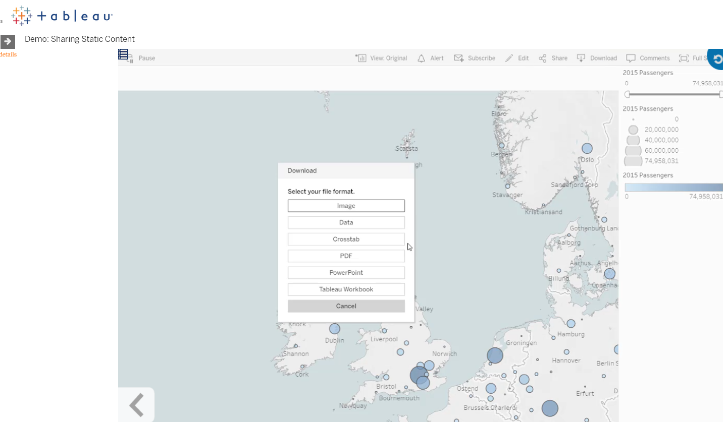Click the Liverpool map label
This screenshot has width=723, height=422.
click(x=384, y=339)
